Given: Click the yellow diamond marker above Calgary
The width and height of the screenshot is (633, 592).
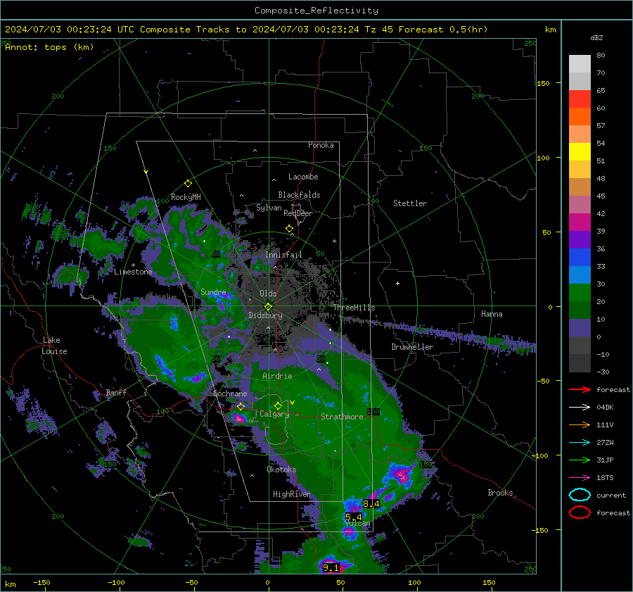Looking at the screenshot, I should tap(278, 405).
